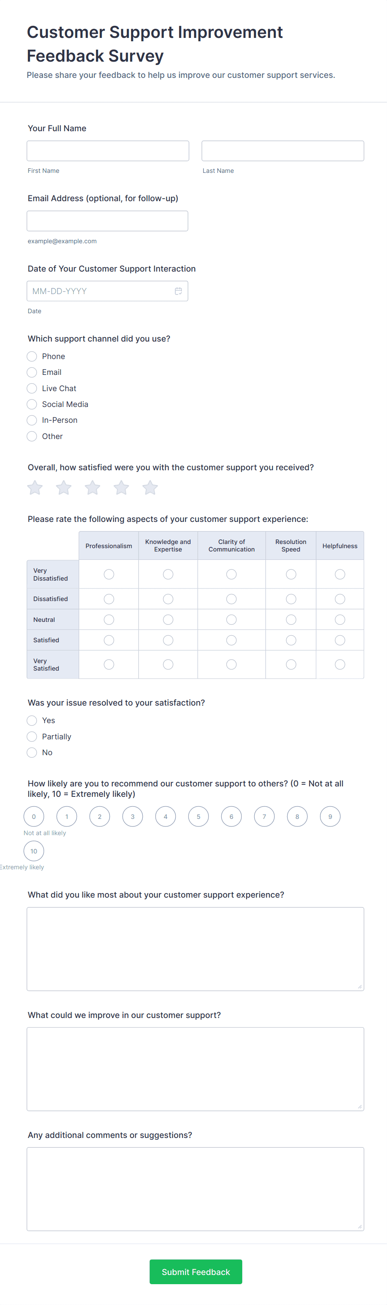Image resolution: width=387 pixels, height=1305 pixels.
Task: Select the third star rating
Action: tap(92, 488)
